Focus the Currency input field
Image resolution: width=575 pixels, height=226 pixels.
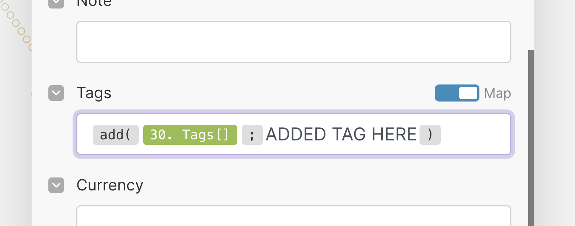coord(293,216)
